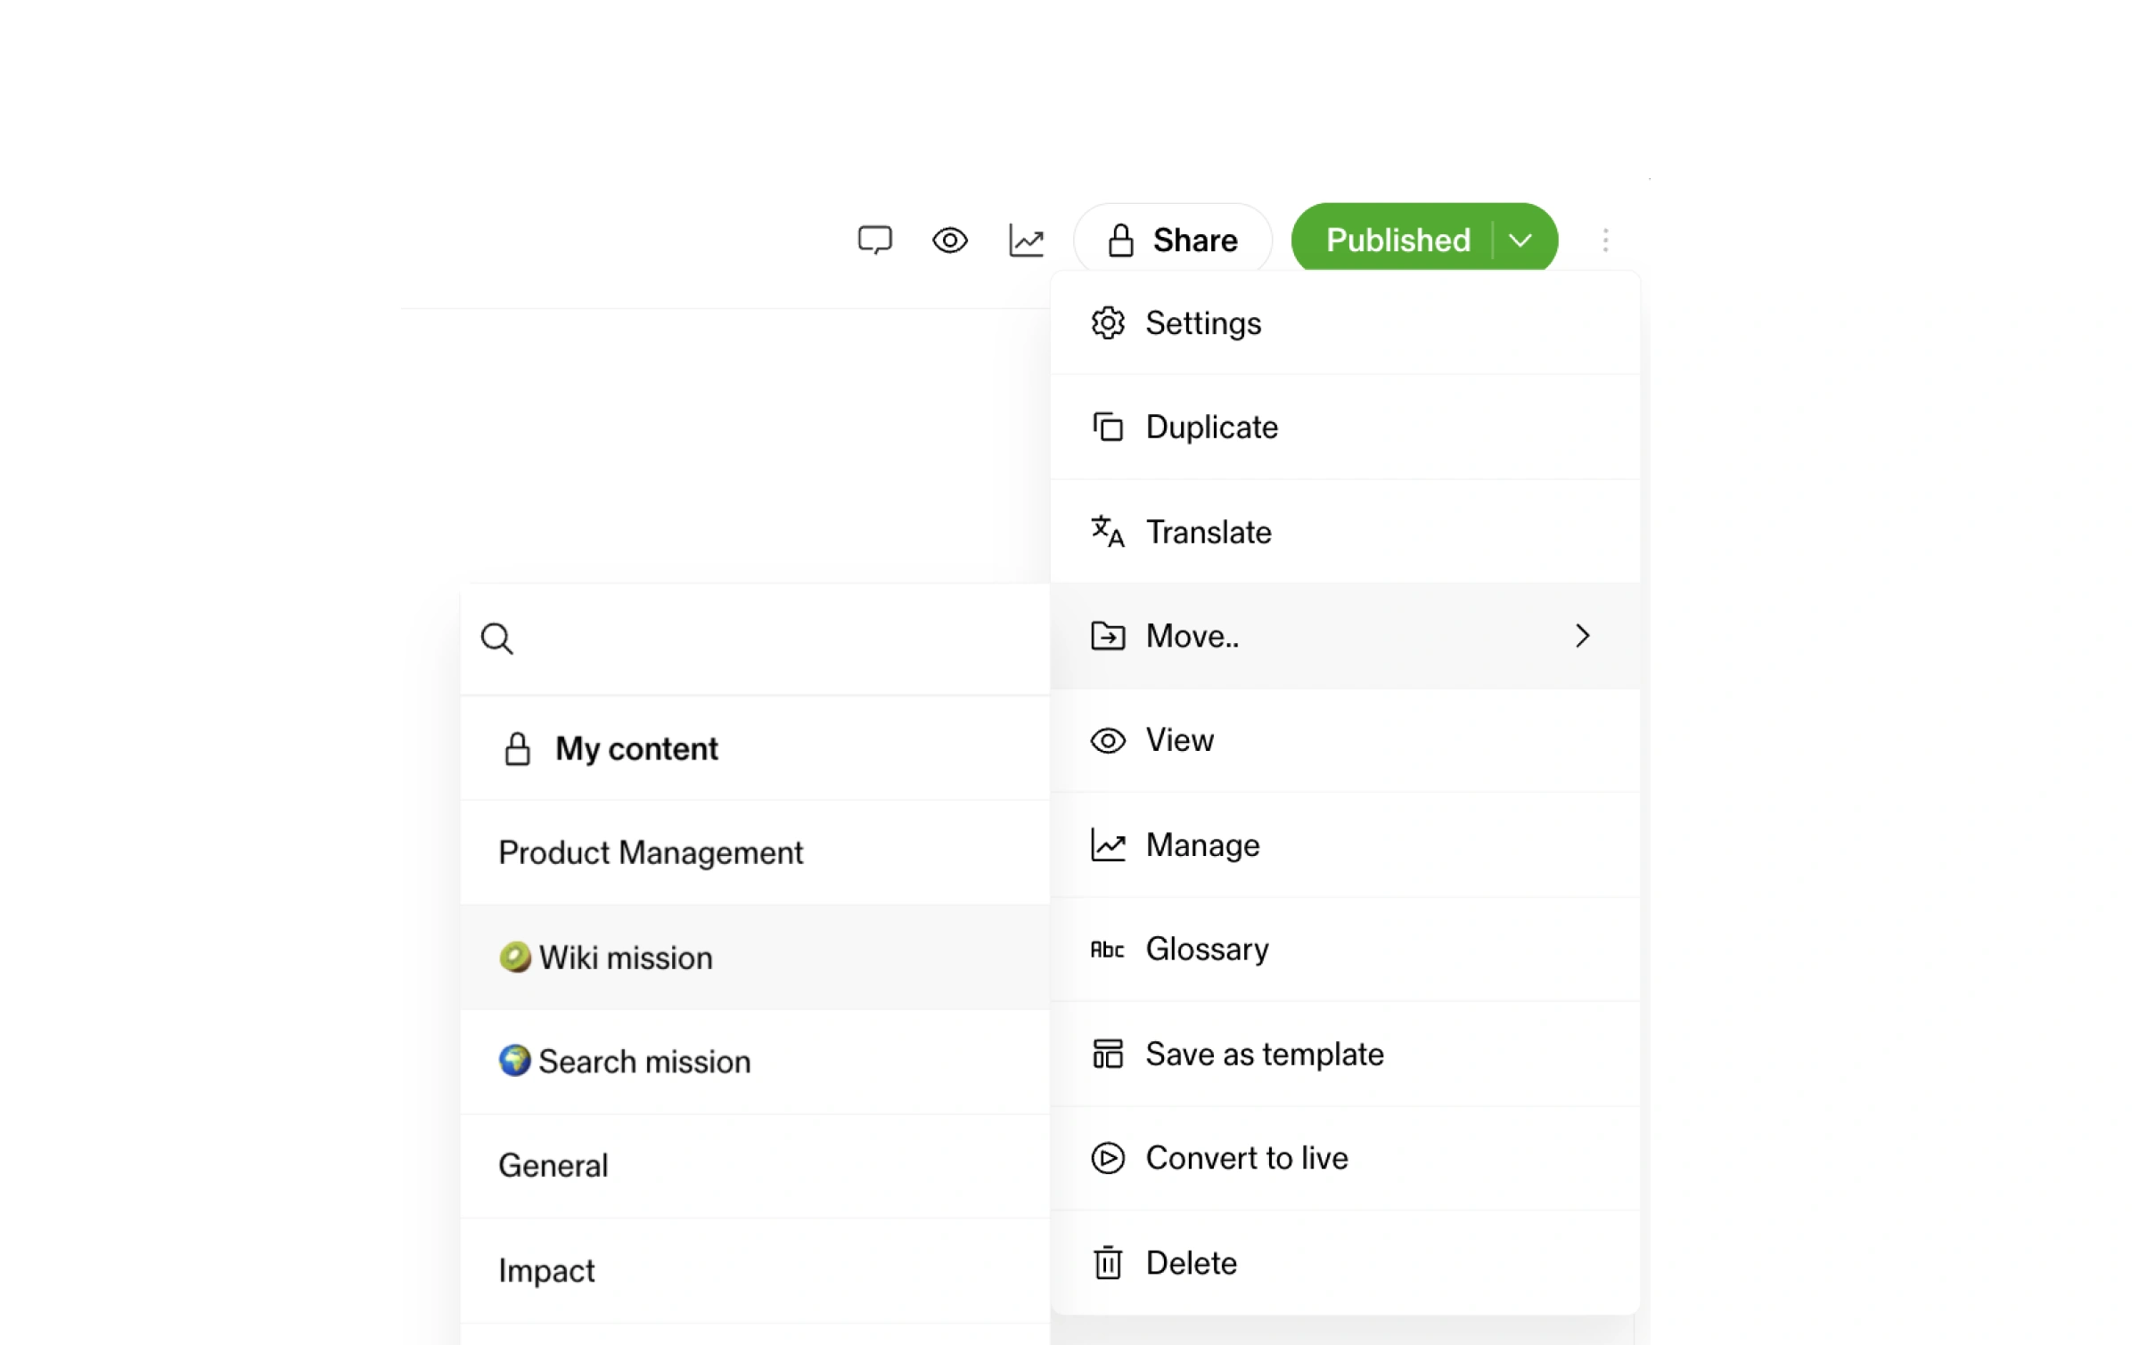Open the comments speech bubble icon
The height and width of the screenshot is (1345, 2139).
[x=873, y=240]
